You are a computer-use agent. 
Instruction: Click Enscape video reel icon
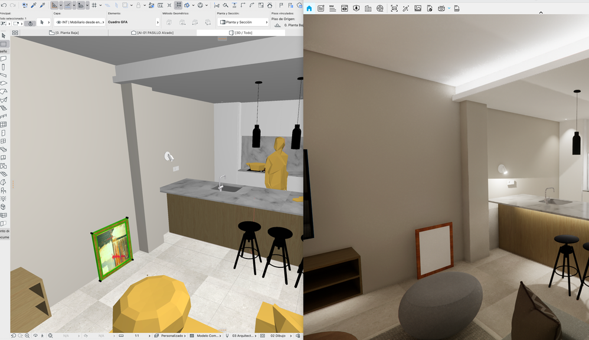click(380, 8)
